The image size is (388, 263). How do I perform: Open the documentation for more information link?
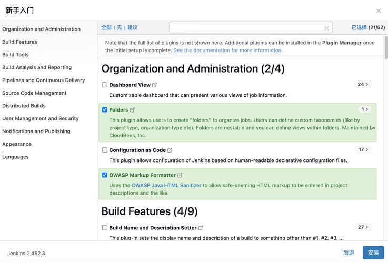pyautogui.click(x=227, y=50)
